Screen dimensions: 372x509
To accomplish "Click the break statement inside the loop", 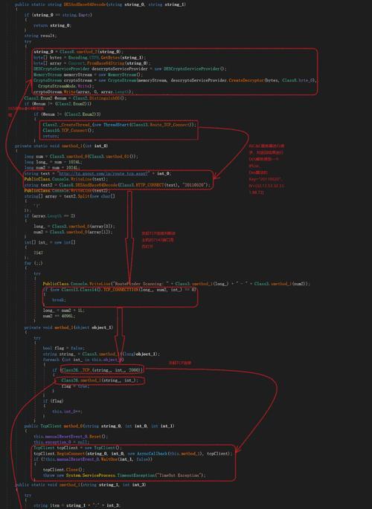I will pos(59,300).
